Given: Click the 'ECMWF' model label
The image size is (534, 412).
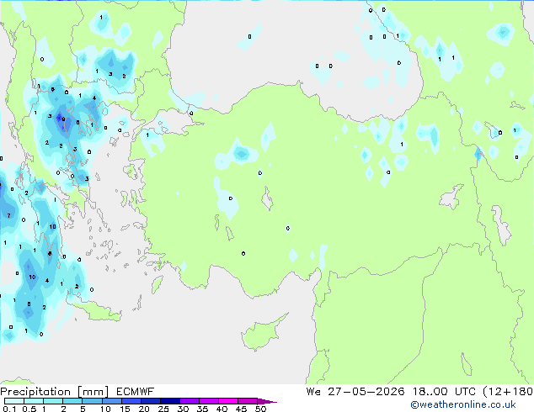Looking at the screenshot, I should (136, 392).
